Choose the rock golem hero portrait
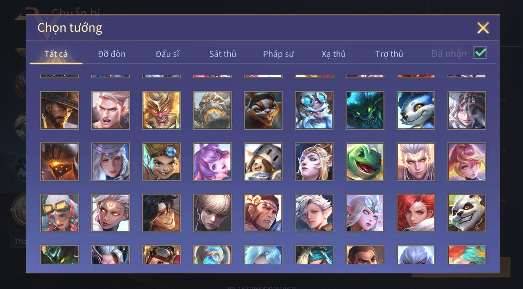Screen dimensions: 523x289 pyautogui.click(x=212, y=110)
